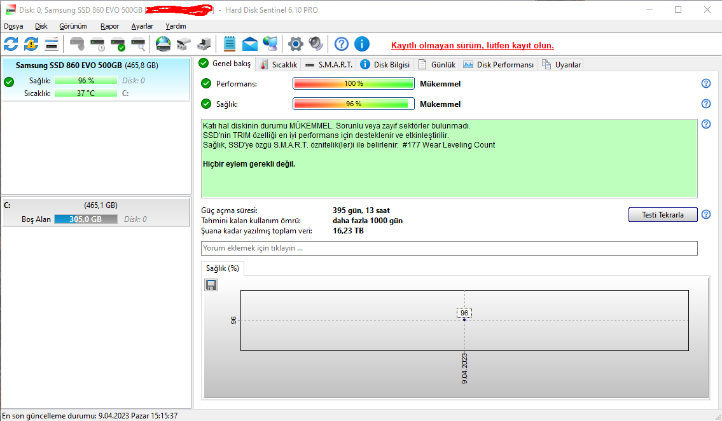722x421 pixels.
Task: Click the blue info circle toolbar icon
Action: [x=362, y=44]
